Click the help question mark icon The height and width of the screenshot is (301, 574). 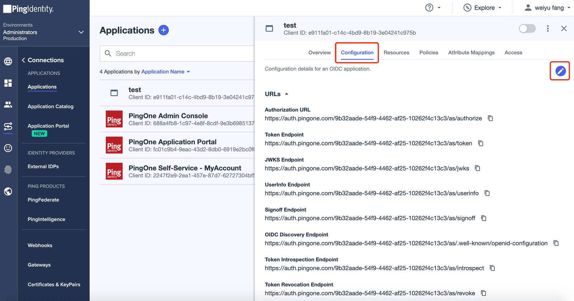(x=429, y=8)
